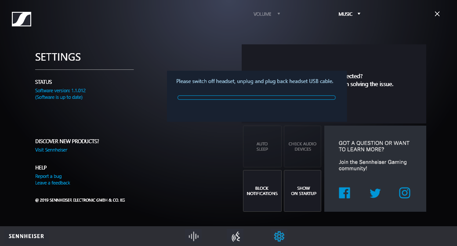Expand the VOLUME dropdown

point(267,14)
